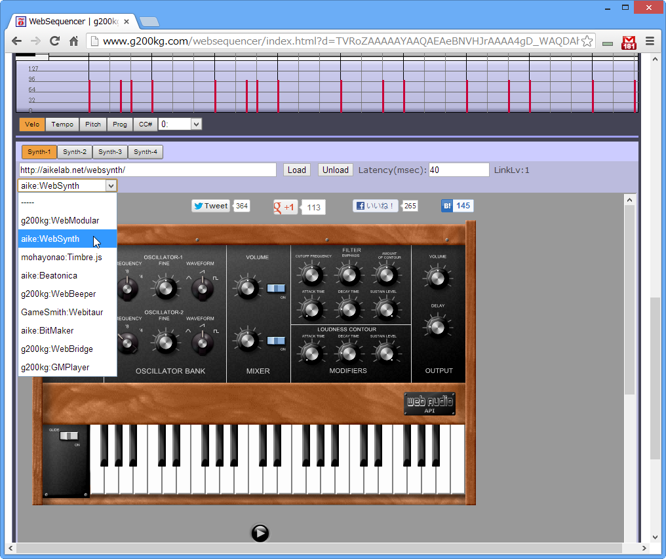Select the Prog edit mode
Screen dimensions: 666x559
(x=120, y=125)
